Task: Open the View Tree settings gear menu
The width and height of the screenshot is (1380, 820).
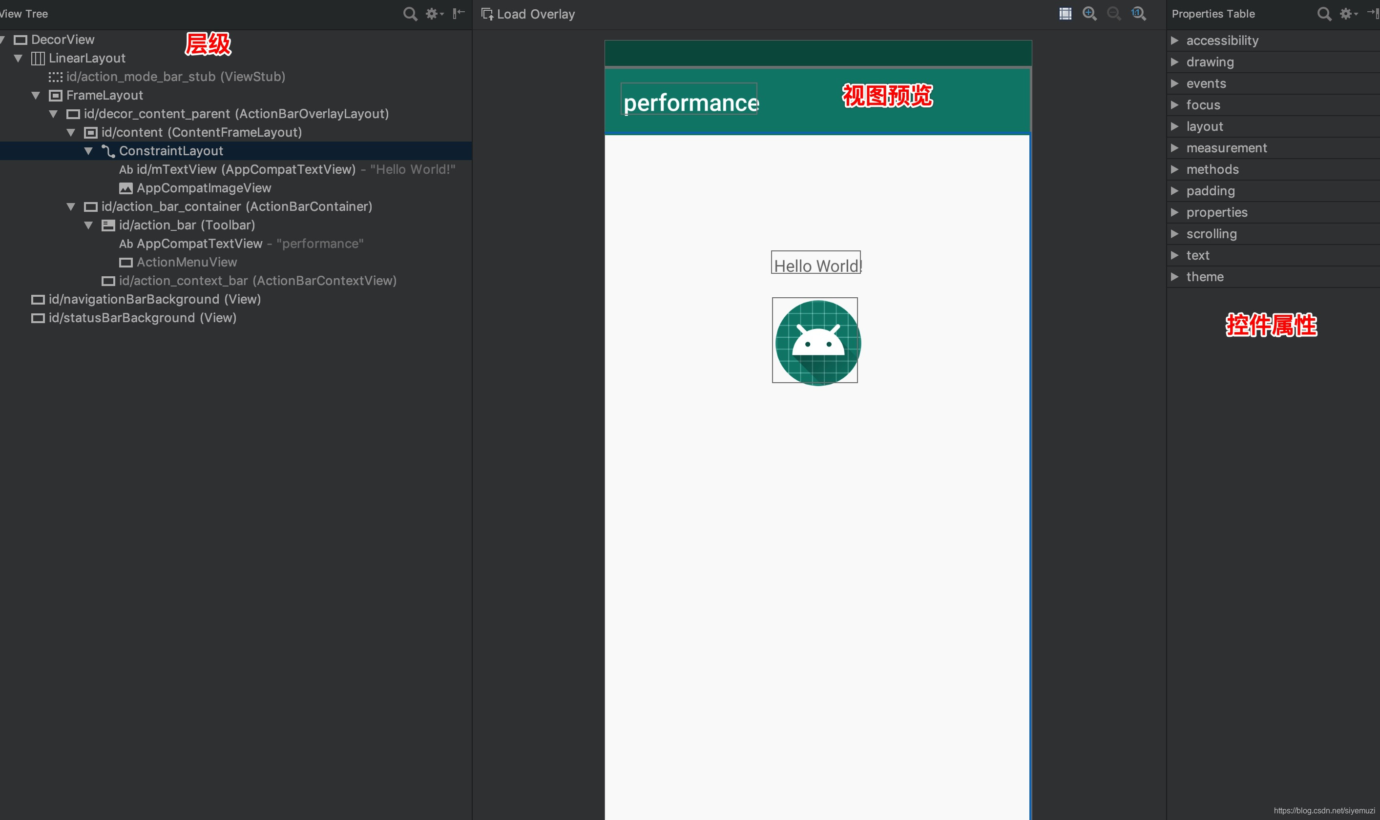Action: 434,14
